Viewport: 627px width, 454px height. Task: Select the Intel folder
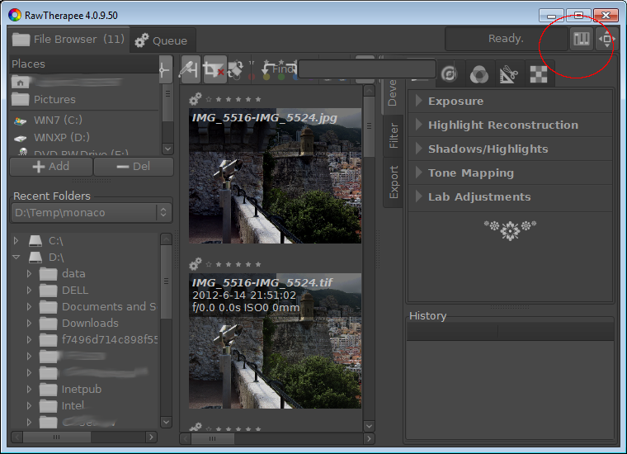[x=62, y=405]
